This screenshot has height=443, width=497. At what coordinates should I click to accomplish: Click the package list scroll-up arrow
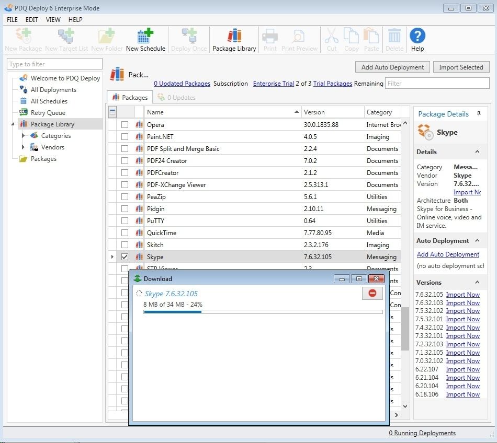pos(405,123)
